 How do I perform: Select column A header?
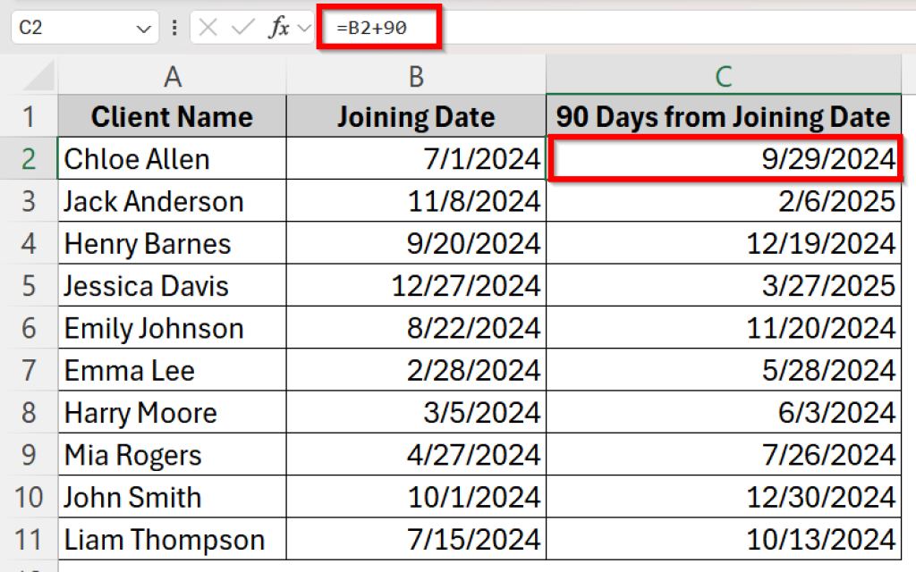(172, 77)
